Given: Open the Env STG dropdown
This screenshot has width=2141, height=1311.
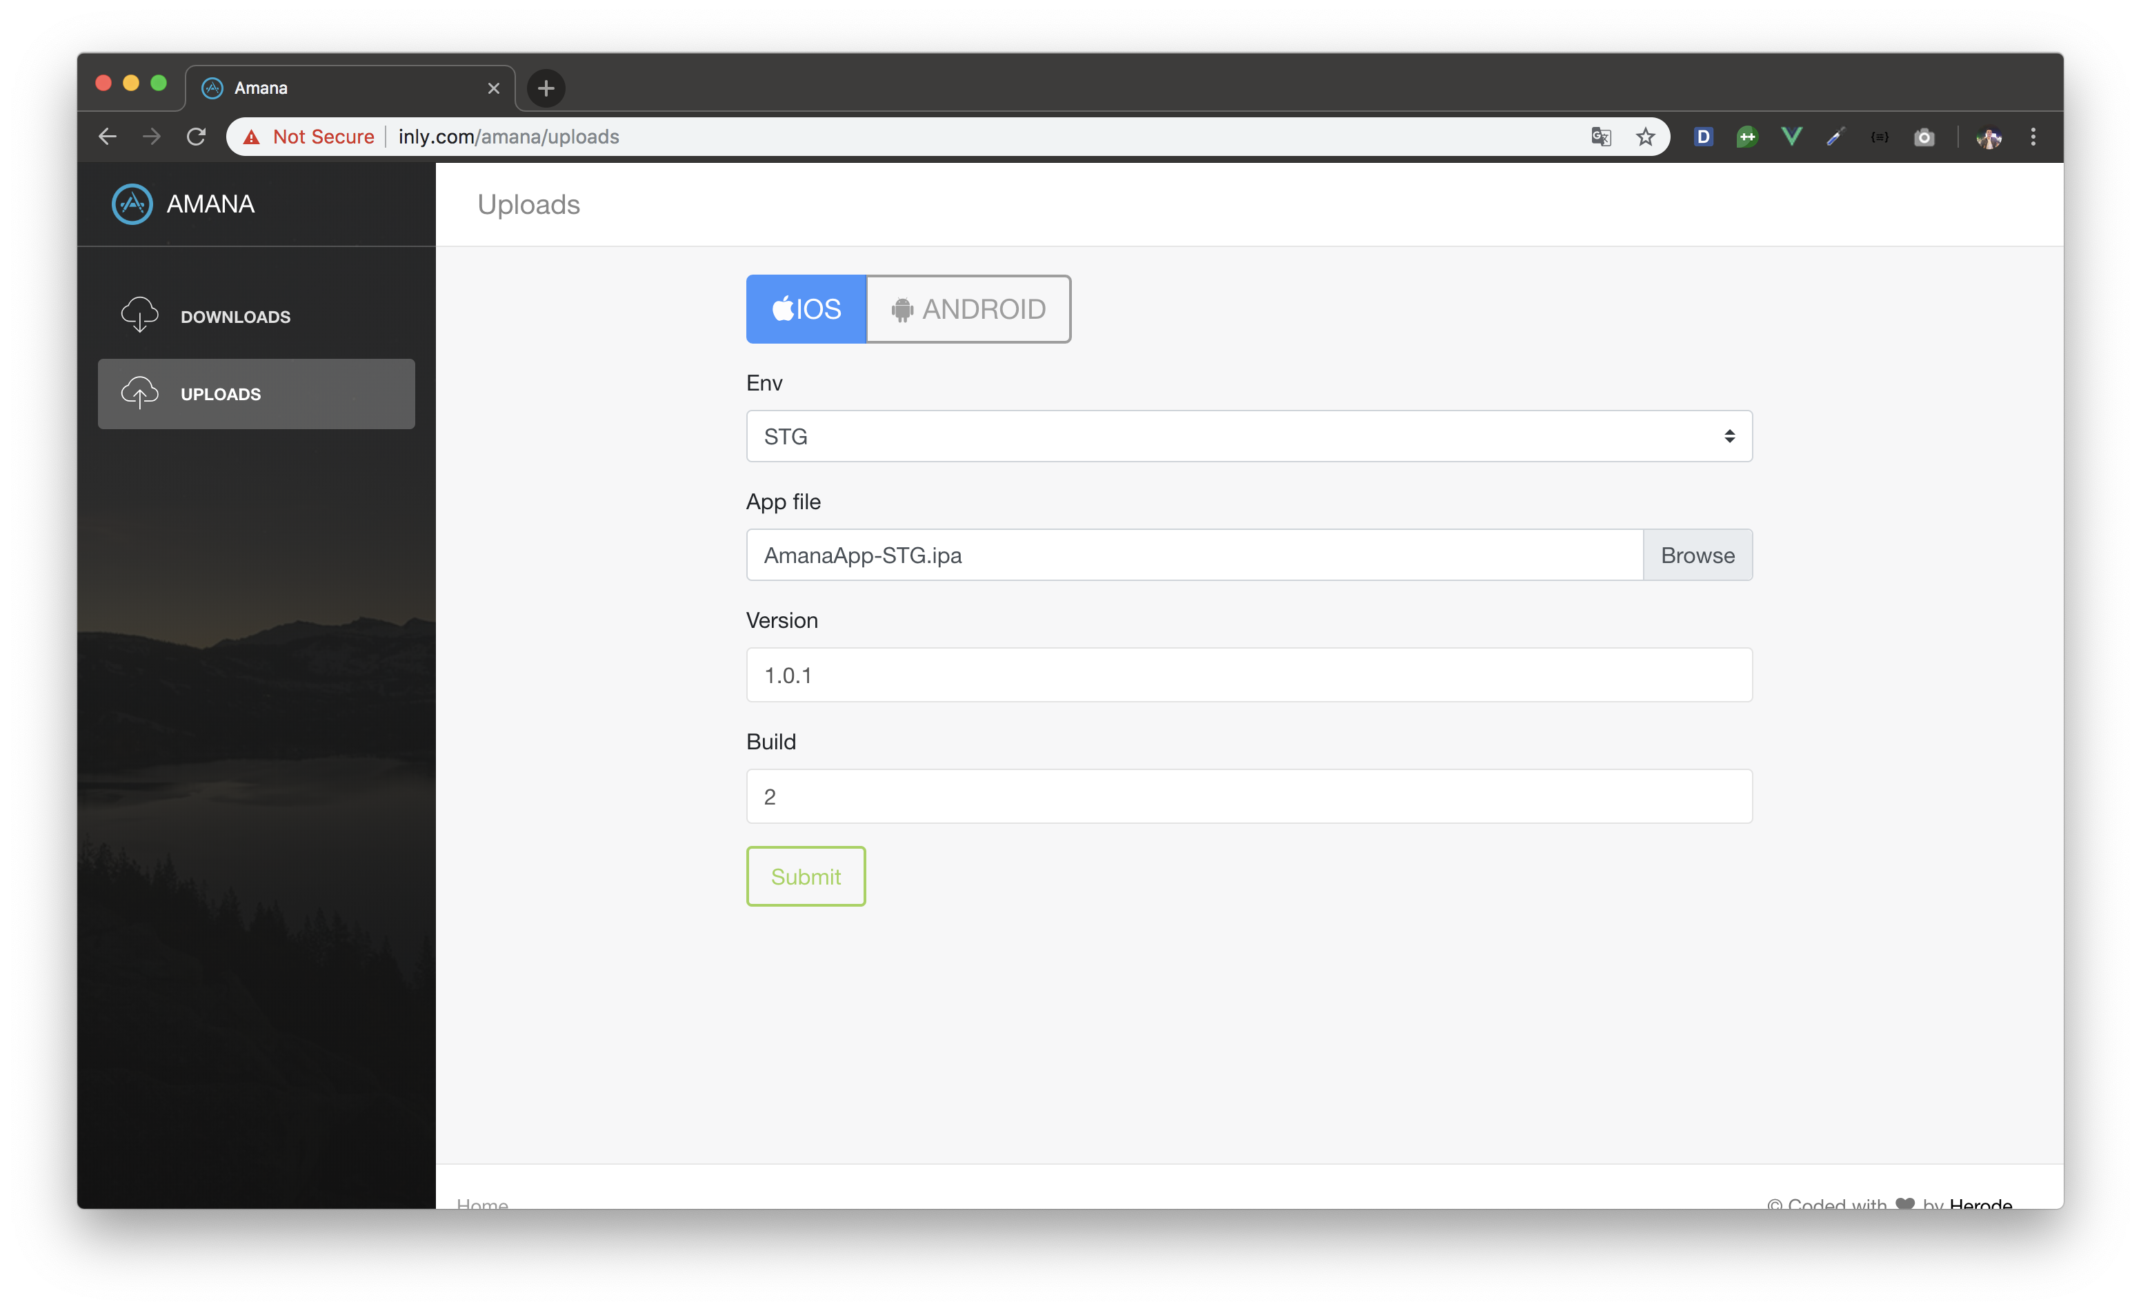Looking at the screenshot, I should (x=1248, y=436).
